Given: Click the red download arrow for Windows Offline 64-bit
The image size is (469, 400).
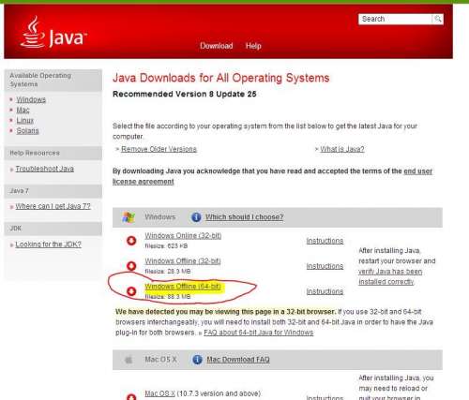Looking at the screenshot, I should (x=131, y=291).
